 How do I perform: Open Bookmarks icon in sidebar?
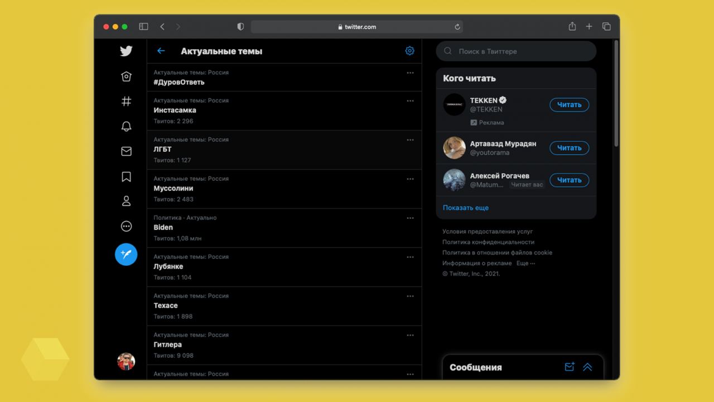click(x=126, y=176)
